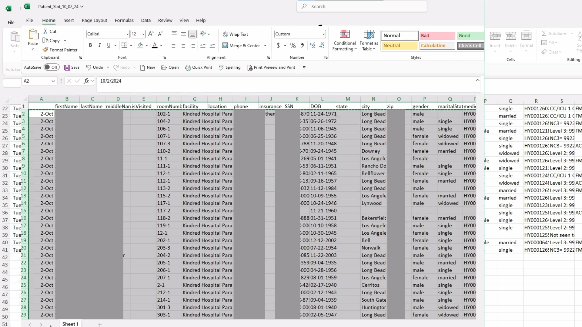Apply Bold formatting
Viewport: 582px width, 327px height.
[x=90, y=45]
